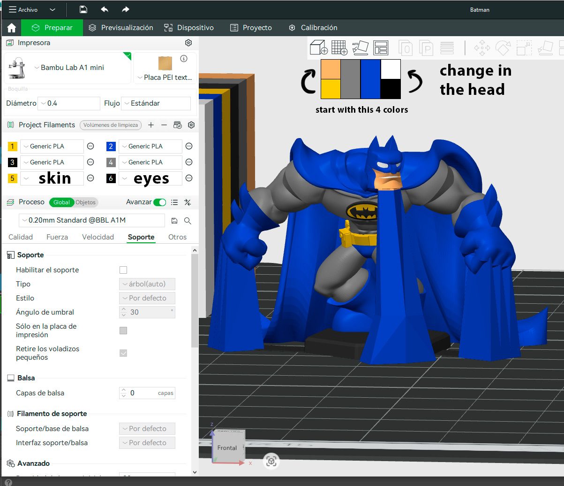Open the Estilo 'Por defecto' dropdown
This screenshot has width=564, height=486.
(147, 298)
